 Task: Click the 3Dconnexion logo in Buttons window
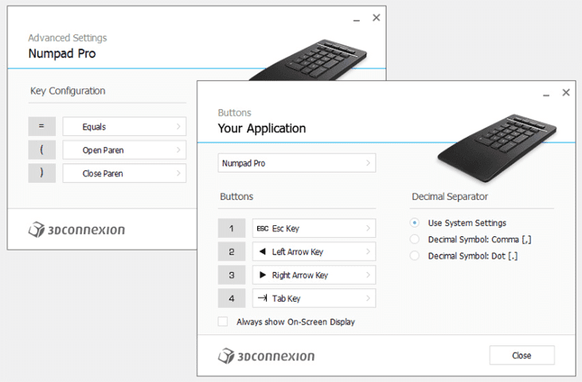266,356
